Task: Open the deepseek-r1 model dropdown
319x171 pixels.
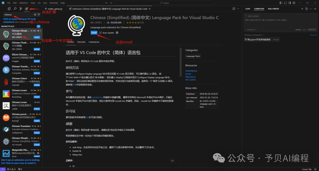Action: pyautogui.click(x=251, y=30)
